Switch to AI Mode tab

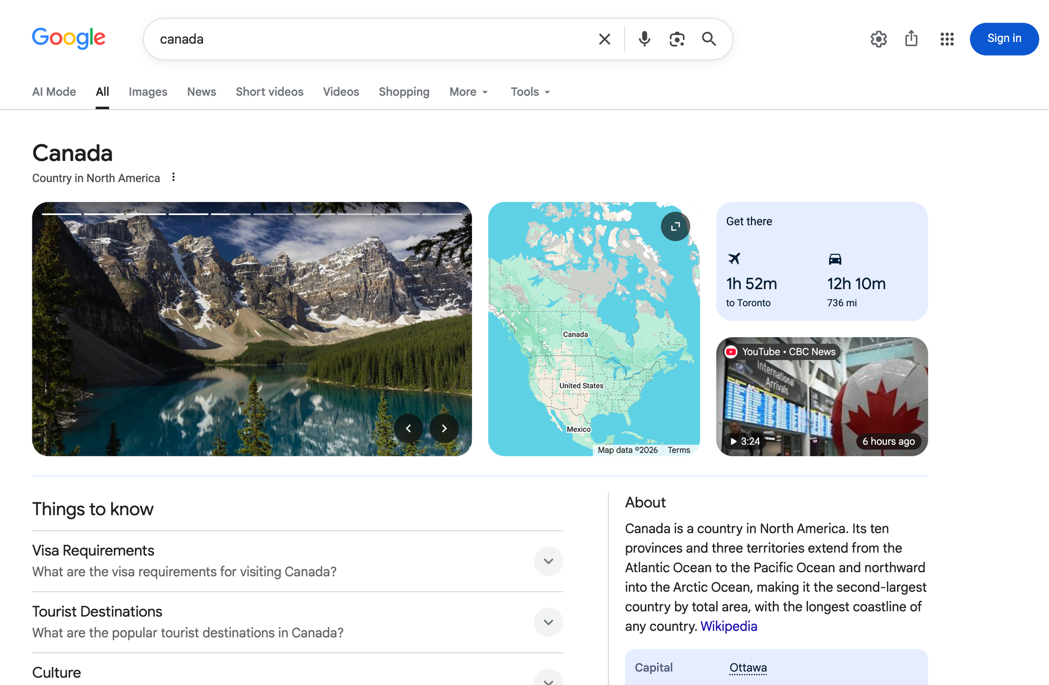coord(54,92)
